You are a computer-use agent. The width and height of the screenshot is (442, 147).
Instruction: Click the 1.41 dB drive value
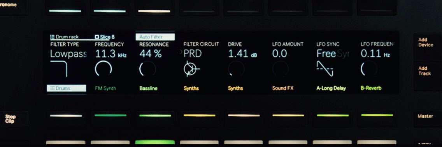242,54
